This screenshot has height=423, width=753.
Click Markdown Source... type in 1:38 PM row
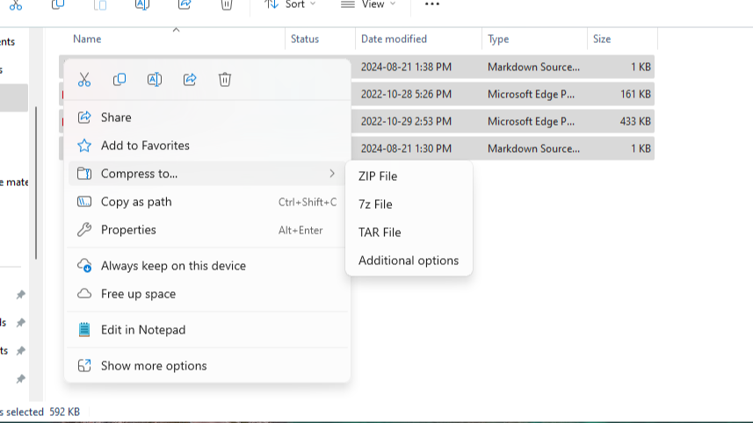point(533,68)
